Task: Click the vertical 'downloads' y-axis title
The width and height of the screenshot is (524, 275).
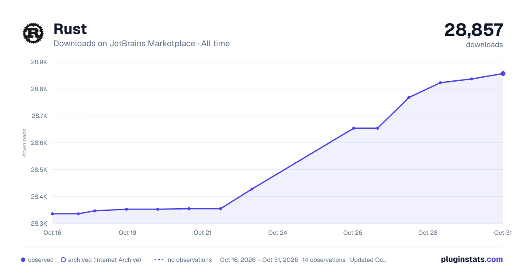Action: [x=24, y=143]
